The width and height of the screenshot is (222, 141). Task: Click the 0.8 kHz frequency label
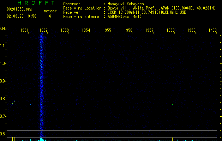pos(3,99)
